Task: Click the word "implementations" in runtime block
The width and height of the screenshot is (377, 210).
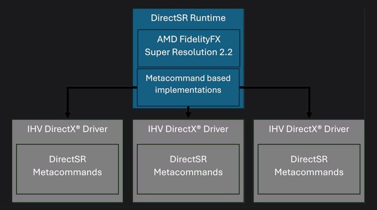Action: click(x=188, y=90)
